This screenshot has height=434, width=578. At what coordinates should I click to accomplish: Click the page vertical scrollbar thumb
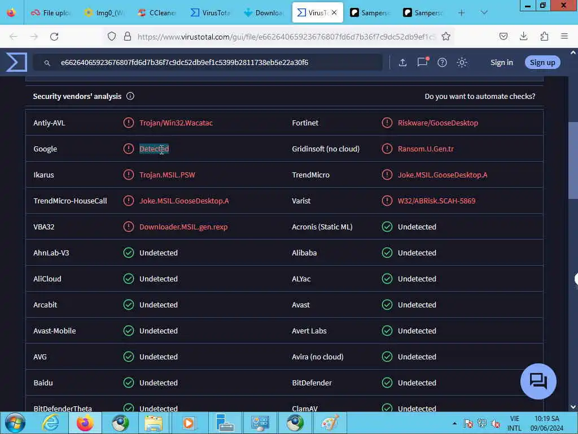(x=573, y=160)
